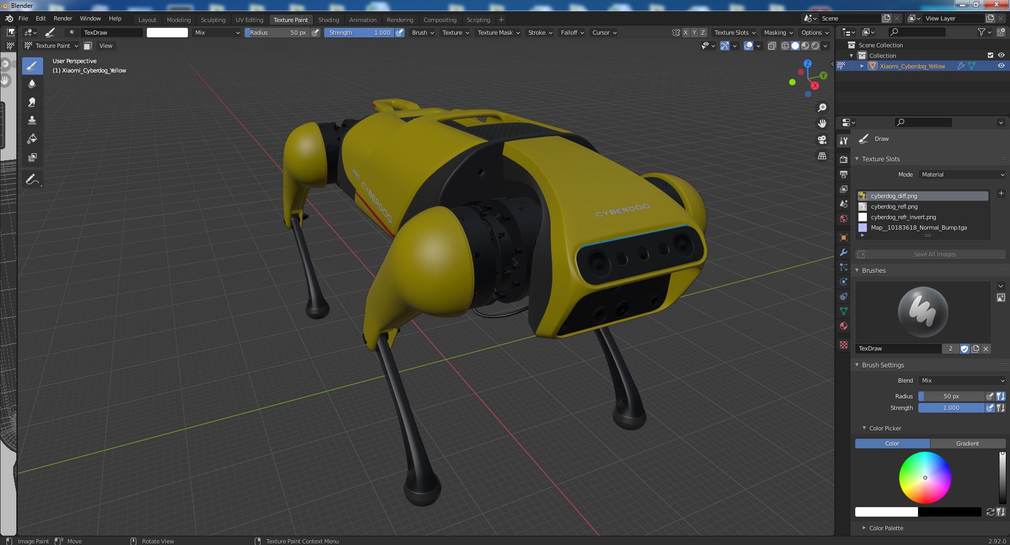The height and width of the screenshot is (545, 1010).
Task: Open the Mix blend mode dropdown in header
Action: click(216, 33)
